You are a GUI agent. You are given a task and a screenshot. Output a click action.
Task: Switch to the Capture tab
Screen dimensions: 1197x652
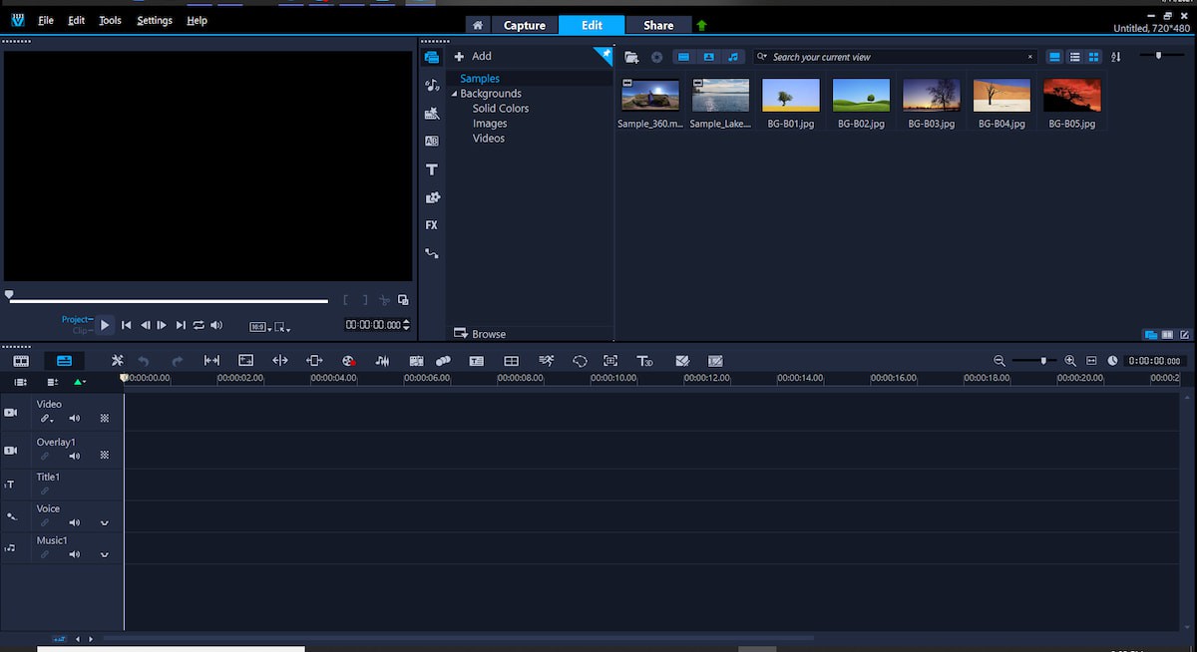pos(525,24)
